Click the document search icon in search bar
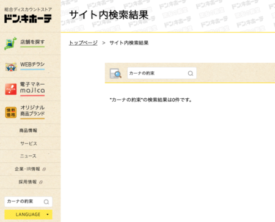Screen dimensions: 275x222 click(x=116, y=73)
